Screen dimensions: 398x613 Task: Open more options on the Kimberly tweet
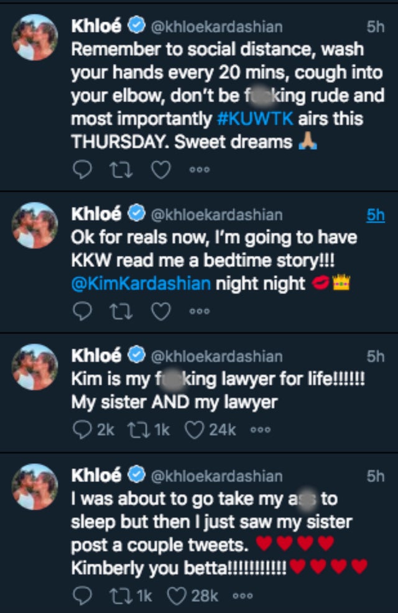(x=242, y=595)
